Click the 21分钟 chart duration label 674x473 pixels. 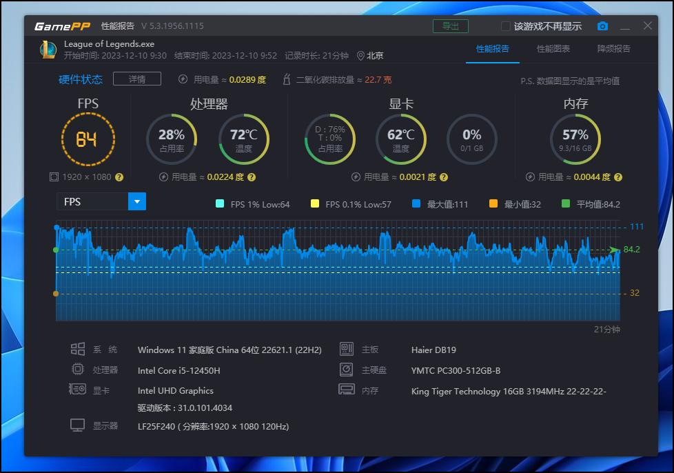coord(607,330)
